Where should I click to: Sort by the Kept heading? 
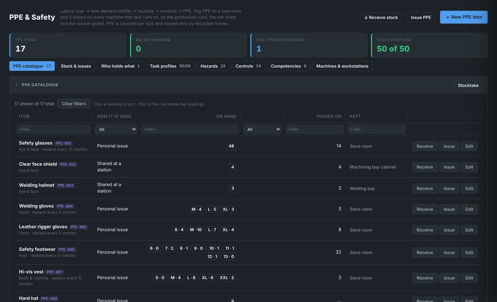[x=355, y=116]
